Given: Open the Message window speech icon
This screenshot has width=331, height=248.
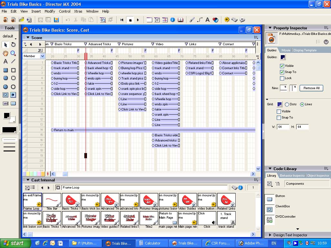Looking at the screenshot, I should (242, 20).
